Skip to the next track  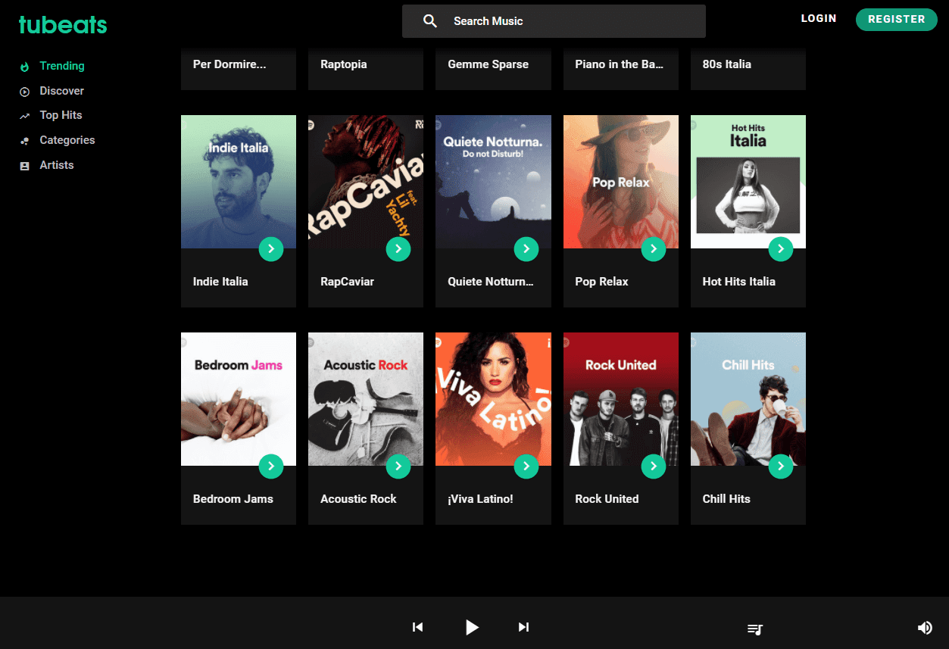pyautogui.click(x=523, y=627)
